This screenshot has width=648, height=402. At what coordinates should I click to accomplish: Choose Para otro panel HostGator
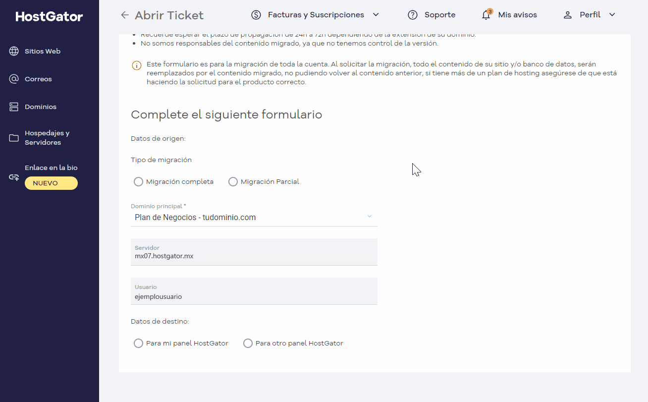248,344
